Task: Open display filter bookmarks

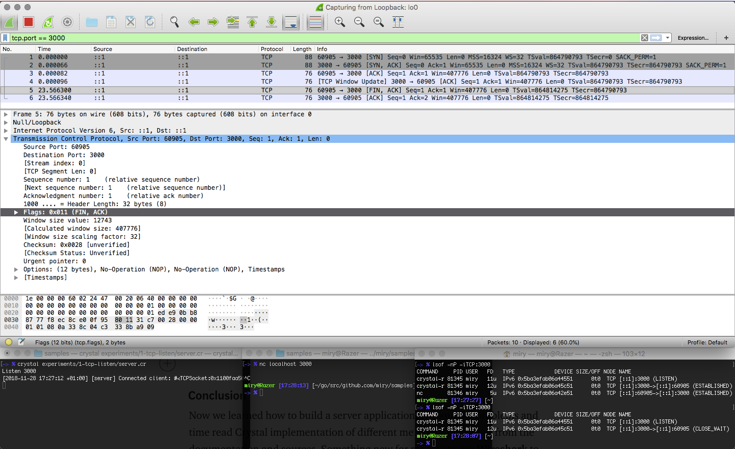Action: (x=5, y=38)
